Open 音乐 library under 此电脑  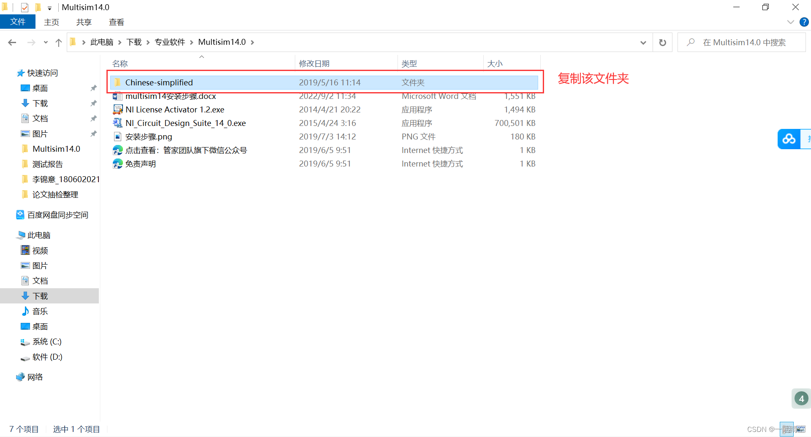(40, 311)
